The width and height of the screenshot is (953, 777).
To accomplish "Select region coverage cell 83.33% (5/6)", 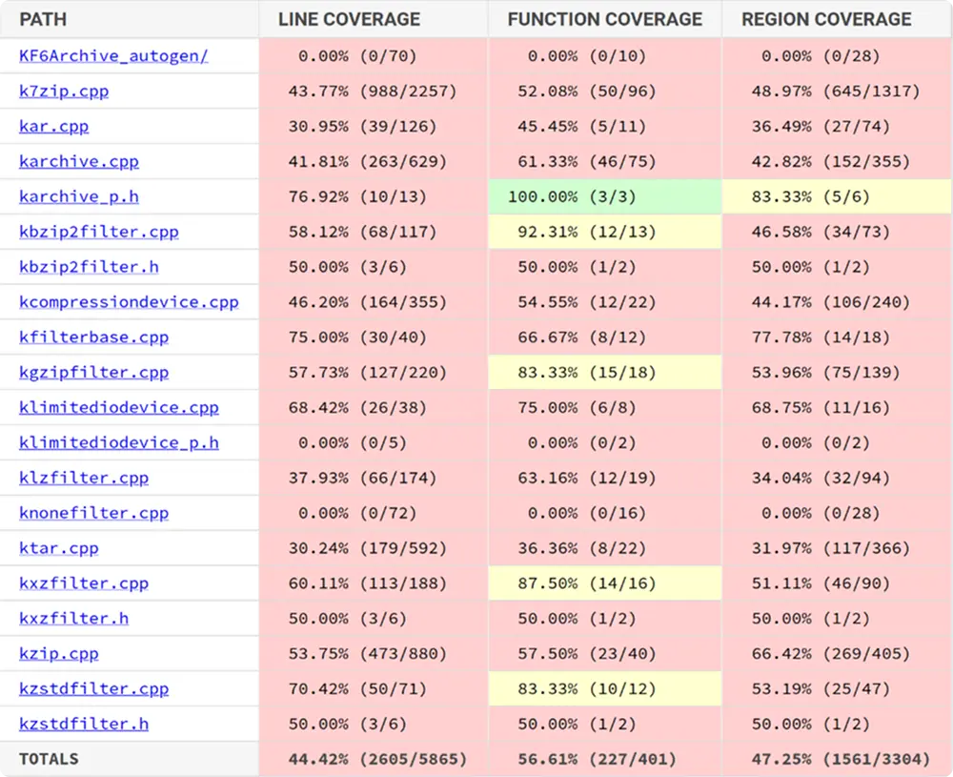I will 837,197.
